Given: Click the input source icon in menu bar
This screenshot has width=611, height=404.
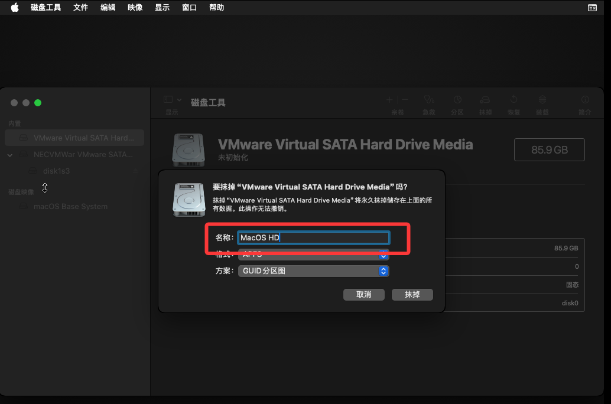Looking at the screenshot, I should pyautogui.click(x=592, y=8).
